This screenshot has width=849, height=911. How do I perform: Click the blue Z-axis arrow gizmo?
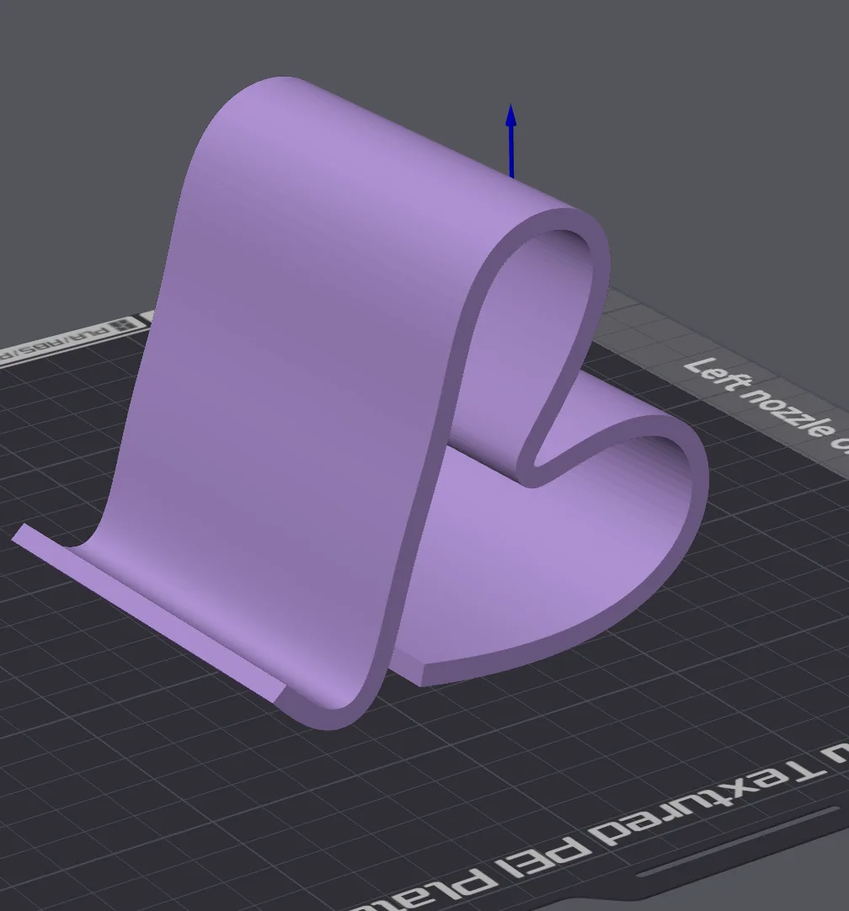(510, 141)
